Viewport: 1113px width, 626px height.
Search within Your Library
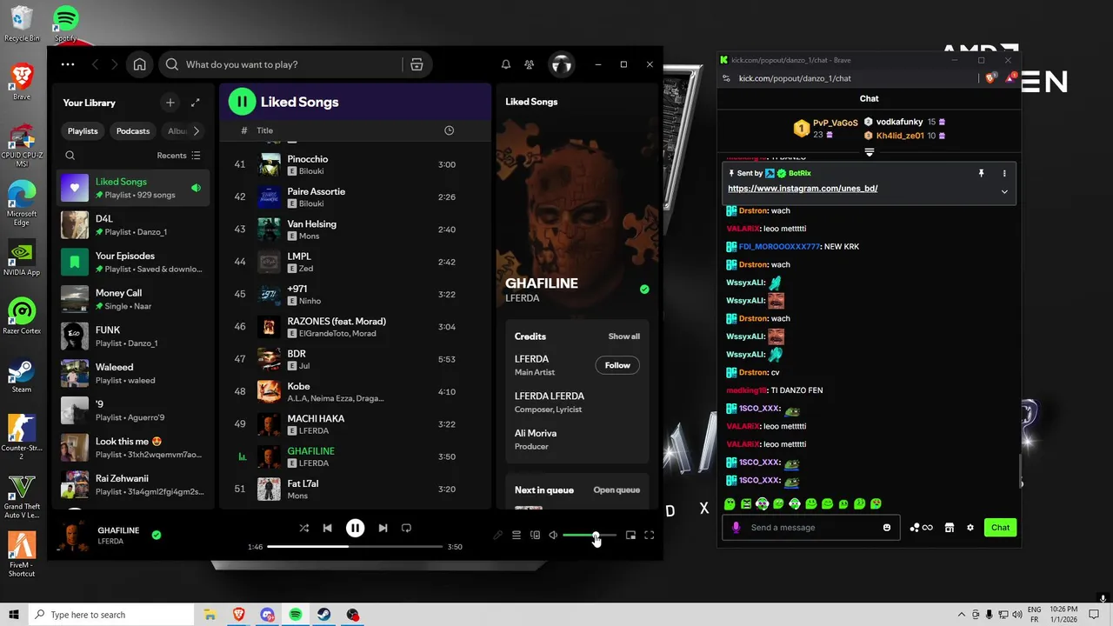point(70,156)
